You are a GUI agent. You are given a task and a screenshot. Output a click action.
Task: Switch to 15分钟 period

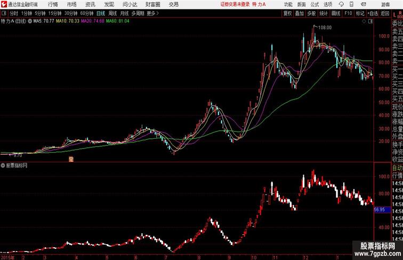[x=55, y=13]
